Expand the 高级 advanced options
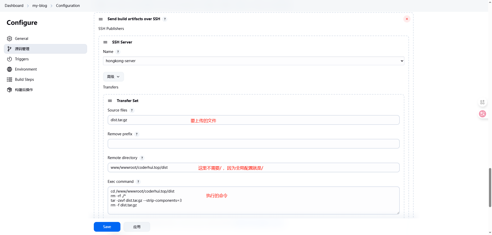 pyautogui.click(x=113, y=77)
